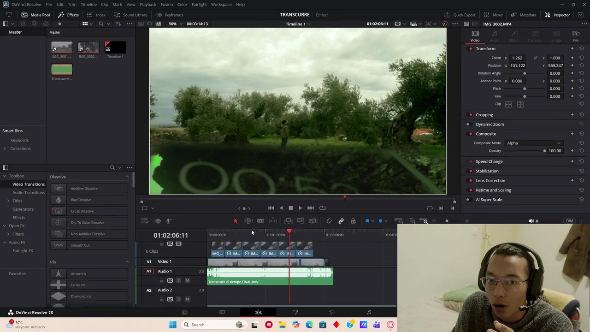Open the Fusion menu

167,5
